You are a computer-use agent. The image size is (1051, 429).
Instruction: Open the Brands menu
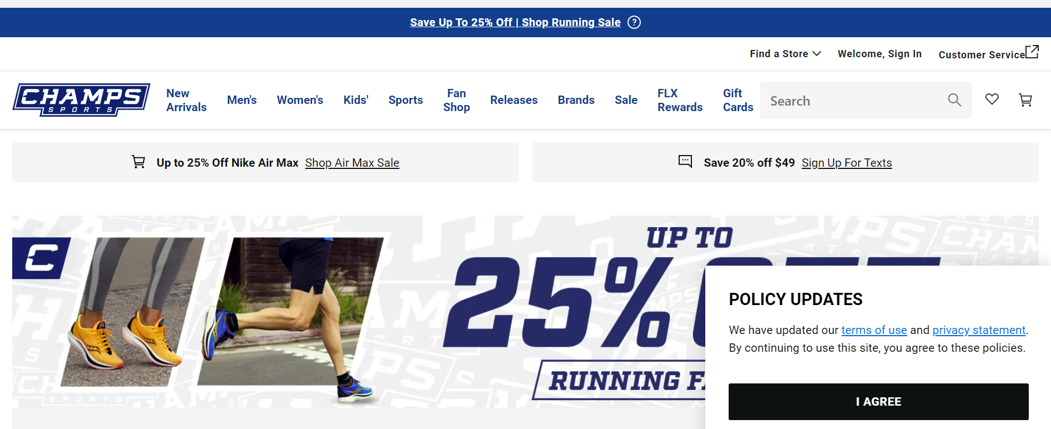(576, 100)
